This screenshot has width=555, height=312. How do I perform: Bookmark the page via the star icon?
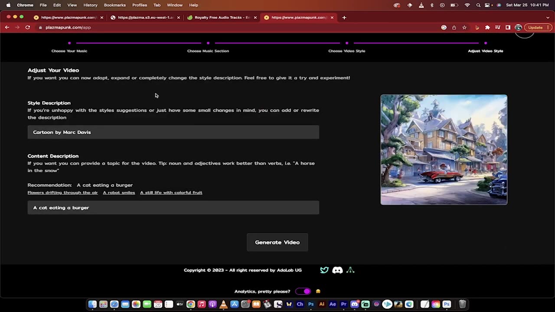click(464, 27)
